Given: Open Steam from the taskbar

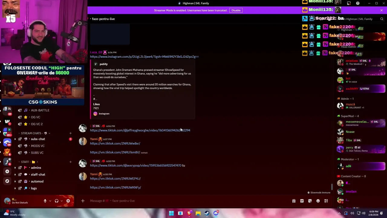Looking at the screenshot, I should click(x=207, y=213).
